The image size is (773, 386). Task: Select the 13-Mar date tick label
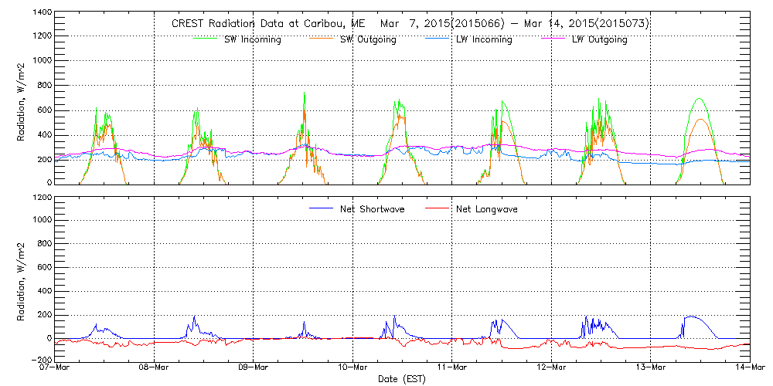(x=651, y=368)
